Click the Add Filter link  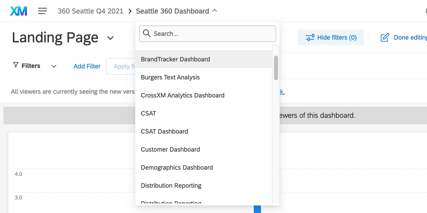click(x=87, y=66)
